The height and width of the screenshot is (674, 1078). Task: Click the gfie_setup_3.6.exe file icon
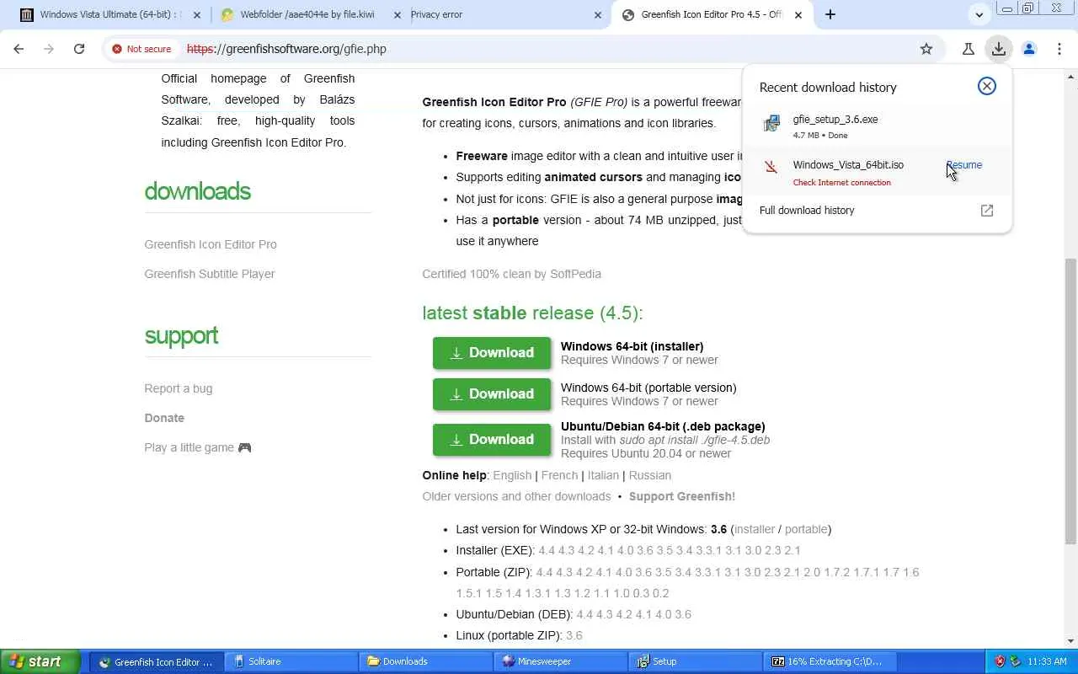(771, 126)
